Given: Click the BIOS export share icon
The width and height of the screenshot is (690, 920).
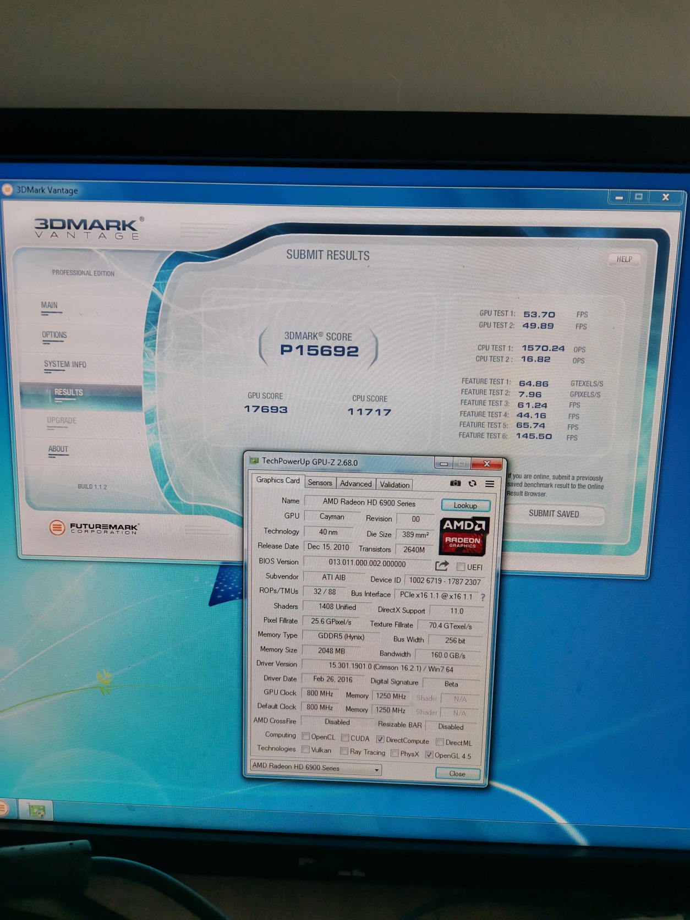Looking at the screenshot, I should [x=442, y=565].
